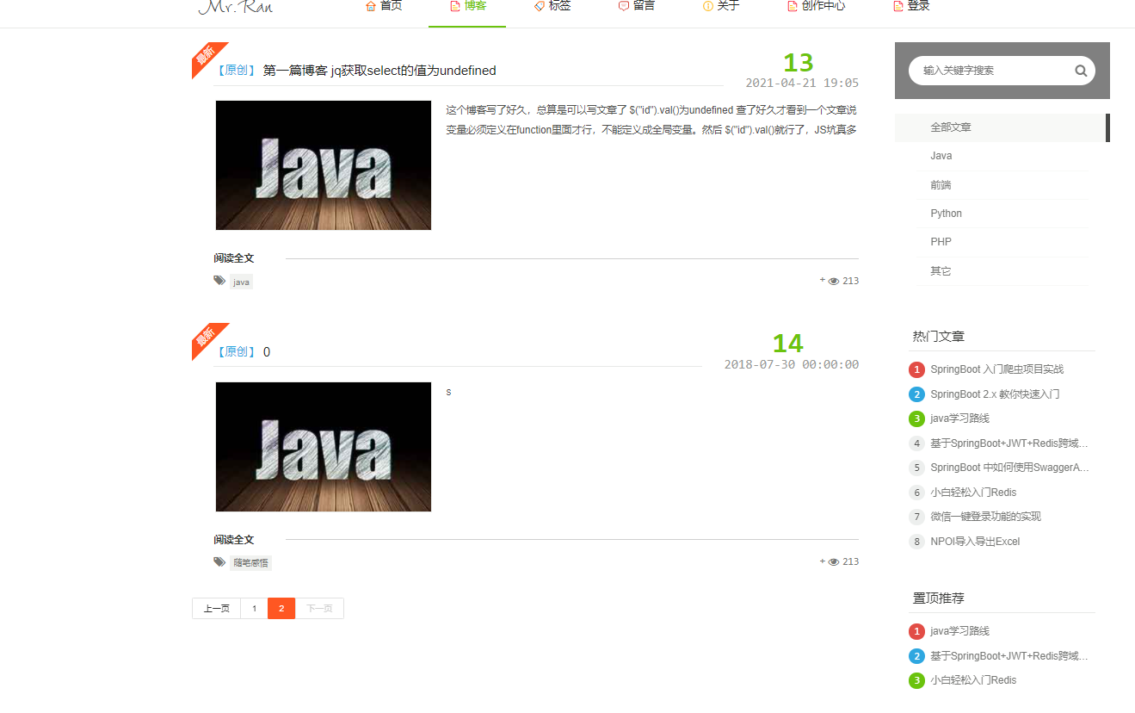Click the search magnifier icon

(x=1081, y=71)
